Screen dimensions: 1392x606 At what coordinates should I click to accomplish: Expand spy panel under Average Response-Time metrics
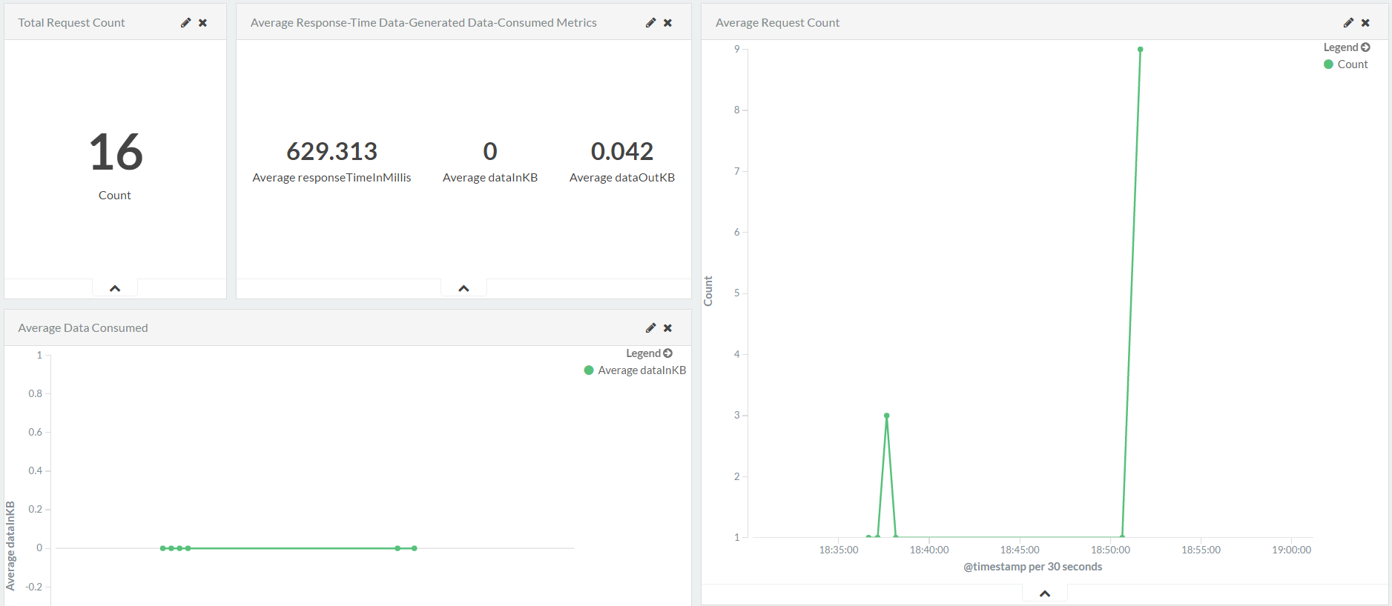point(464,288)
